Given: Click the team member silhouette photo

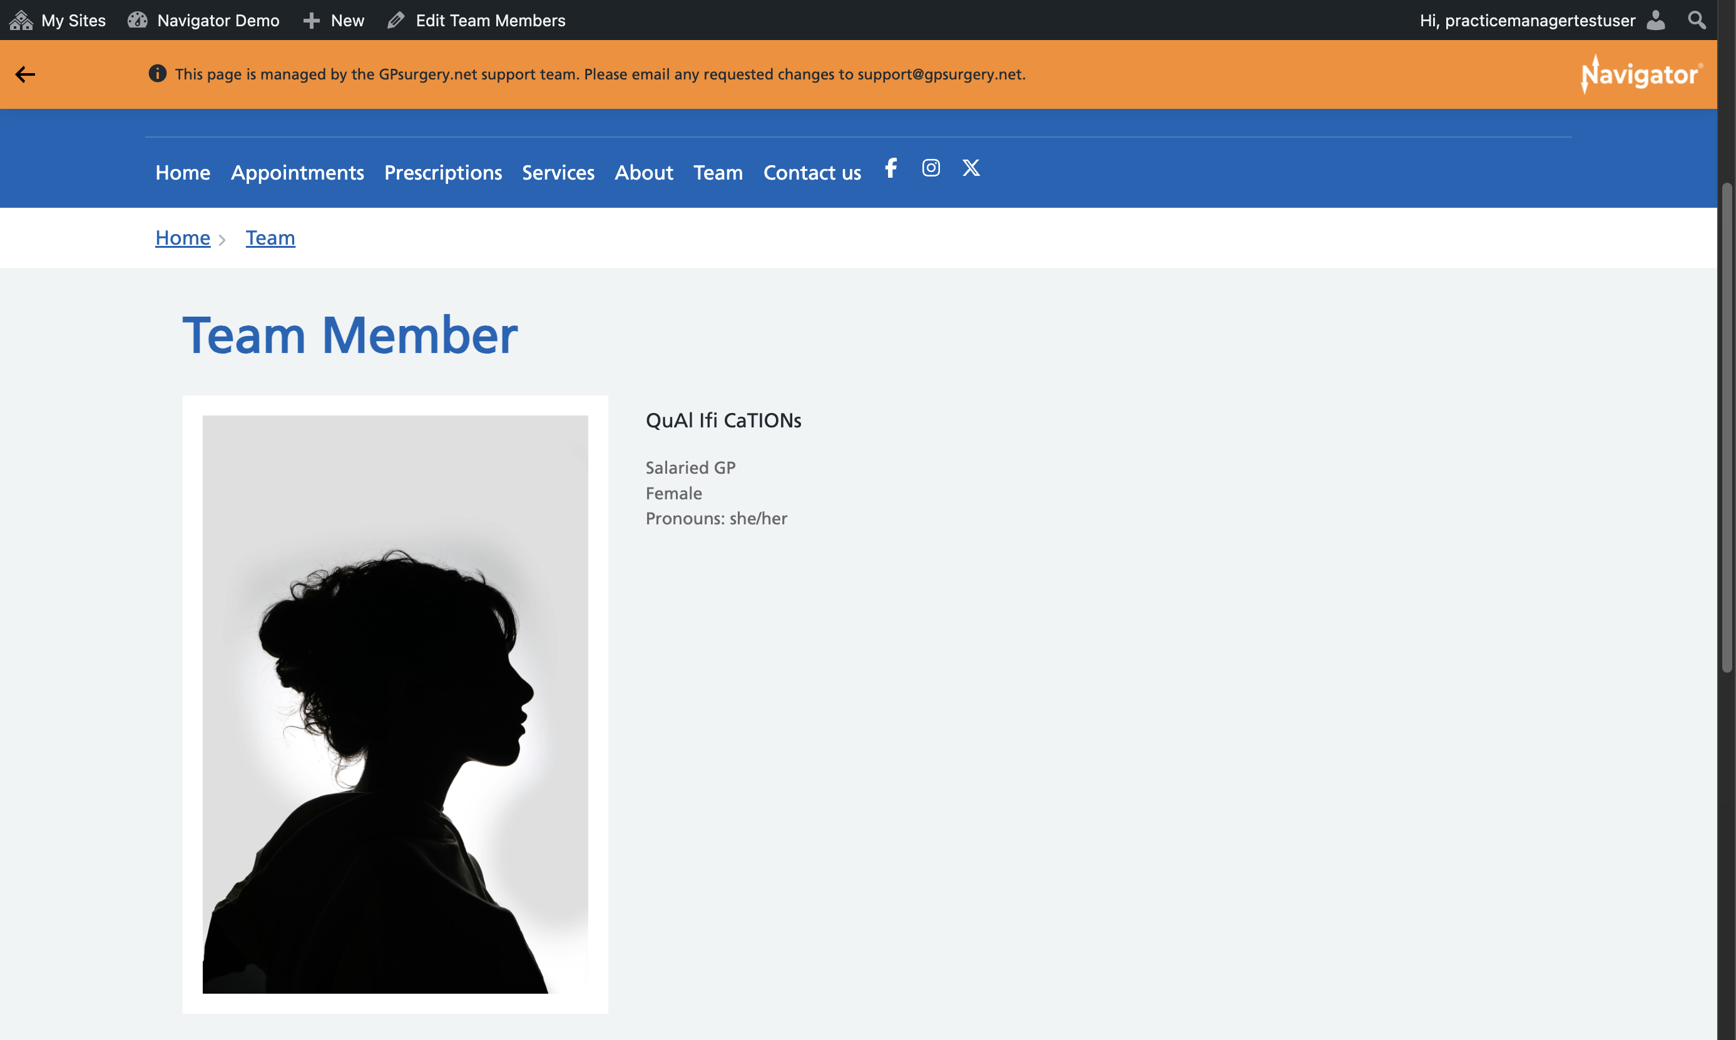Looking at the screenshot, I should click(x=396, y=705).
